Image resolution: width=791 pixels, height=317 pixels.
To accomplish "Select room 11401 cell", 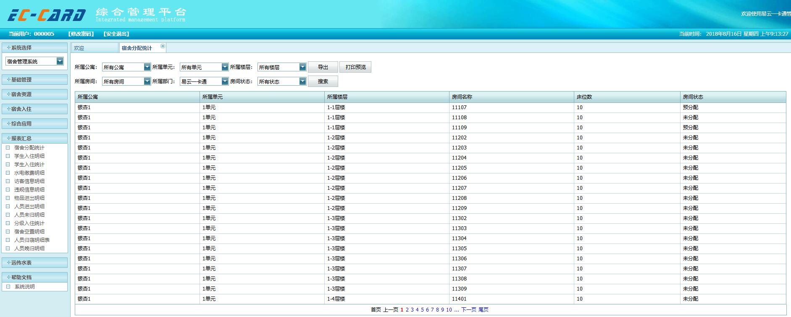I will [x=512, y=299].
